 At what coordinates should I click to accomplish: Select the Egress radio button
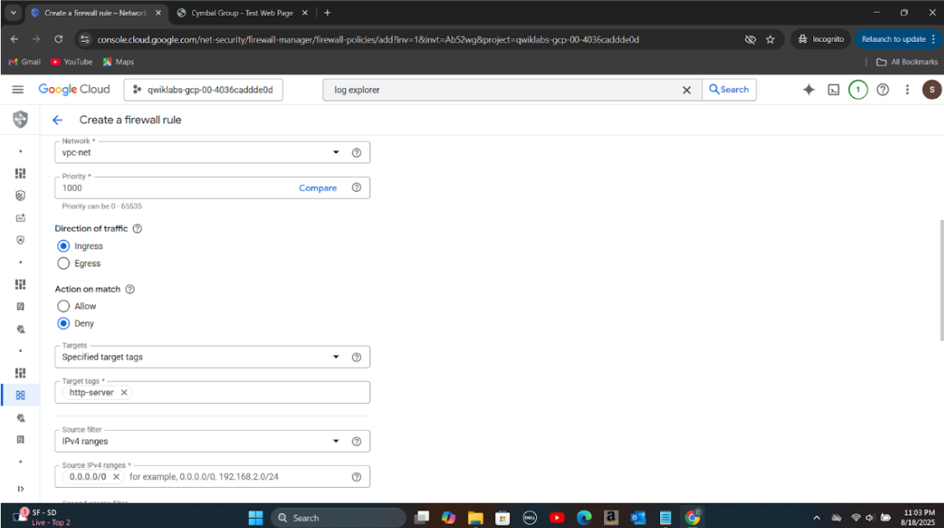(x=64, y=263)
